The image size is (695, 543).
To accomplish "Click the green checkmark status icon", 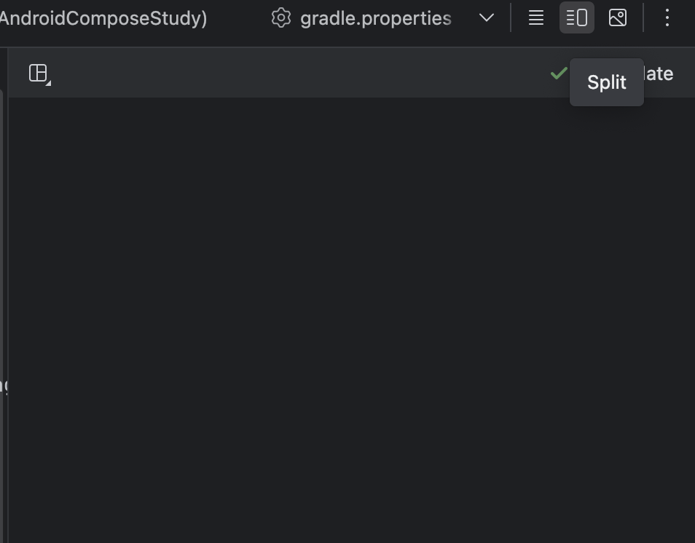I will click(x=559, y=73).
